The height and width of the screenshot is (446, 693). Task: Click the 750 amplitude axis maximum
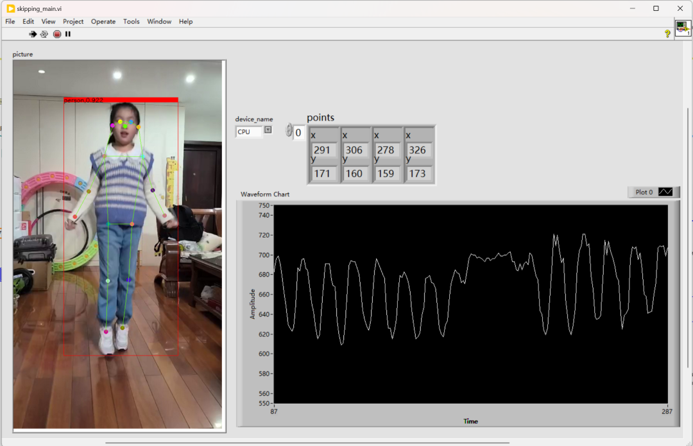[x=264, y=205]
